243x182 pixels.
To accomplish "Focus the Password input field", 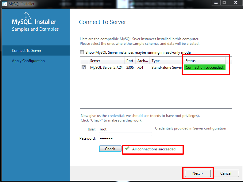I will coord(125,138).
